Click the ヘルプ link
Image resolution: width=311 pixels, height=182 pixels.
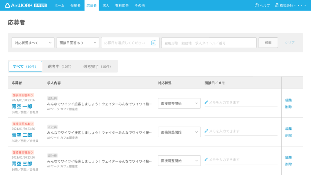pyautogui.click(x=265, y=5)
